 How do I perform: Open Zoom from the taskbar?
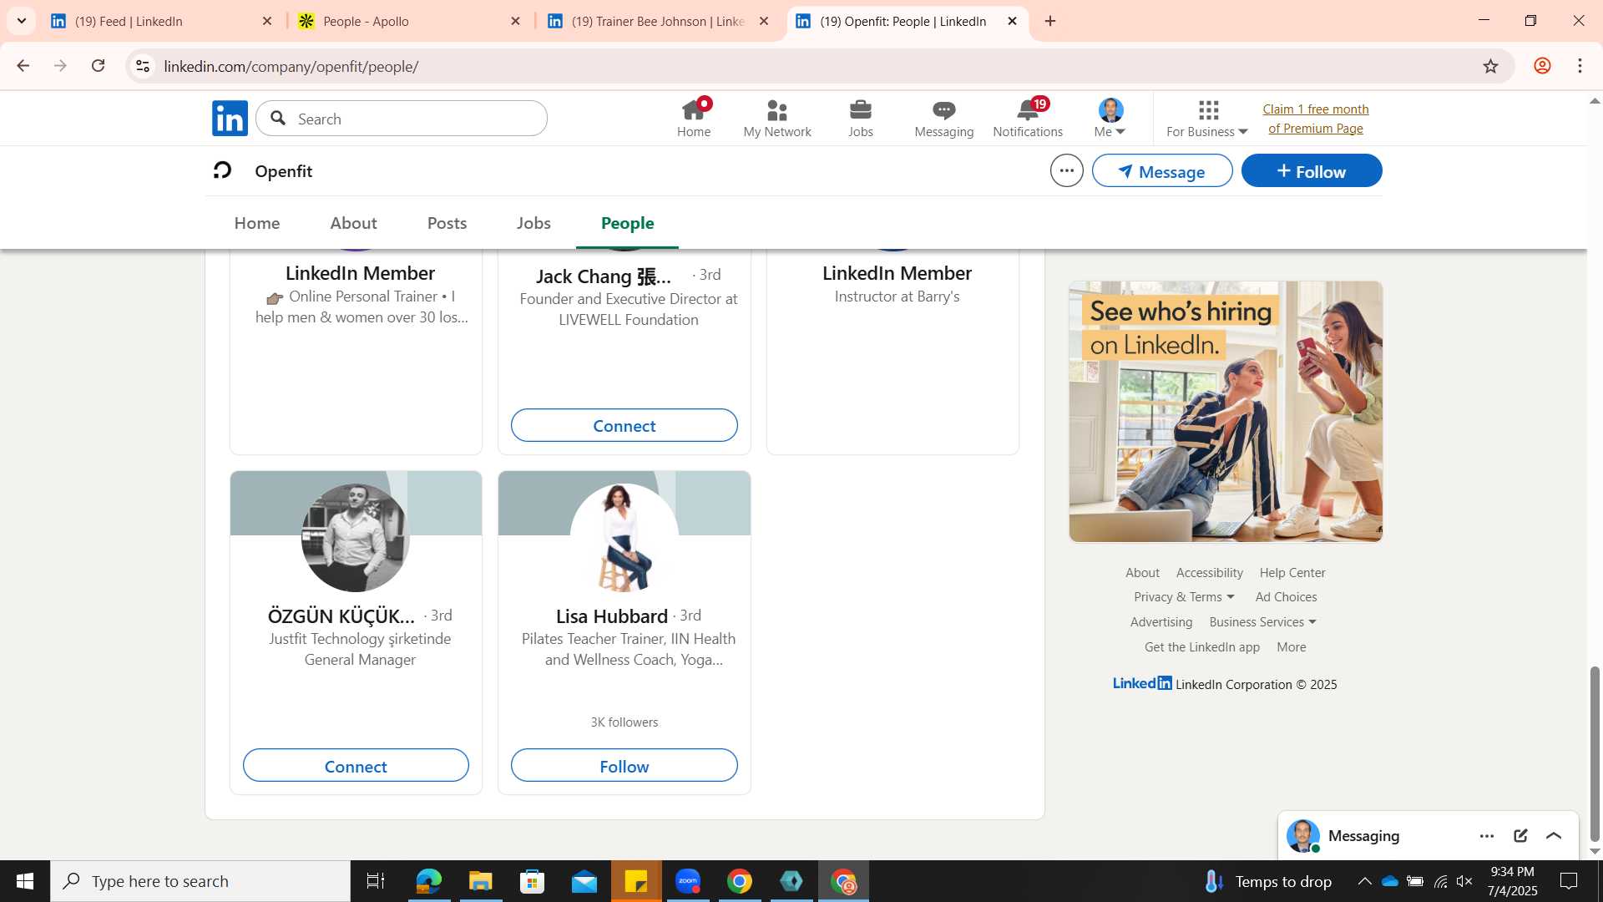pyautogui.click(x=688, y=881)
